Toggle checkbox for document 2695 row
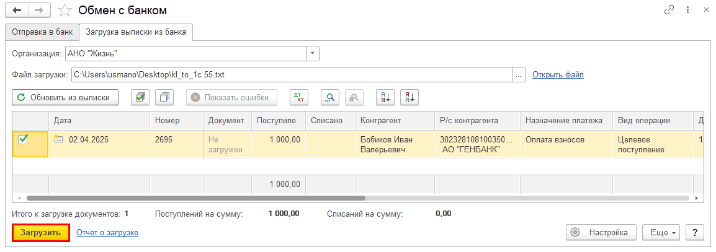Screen dimensions: 716x252 coord(23,140)
